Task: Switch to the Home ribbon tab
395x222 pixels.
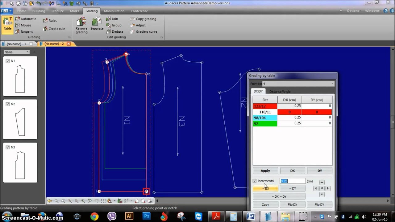Action: point(22,11)
